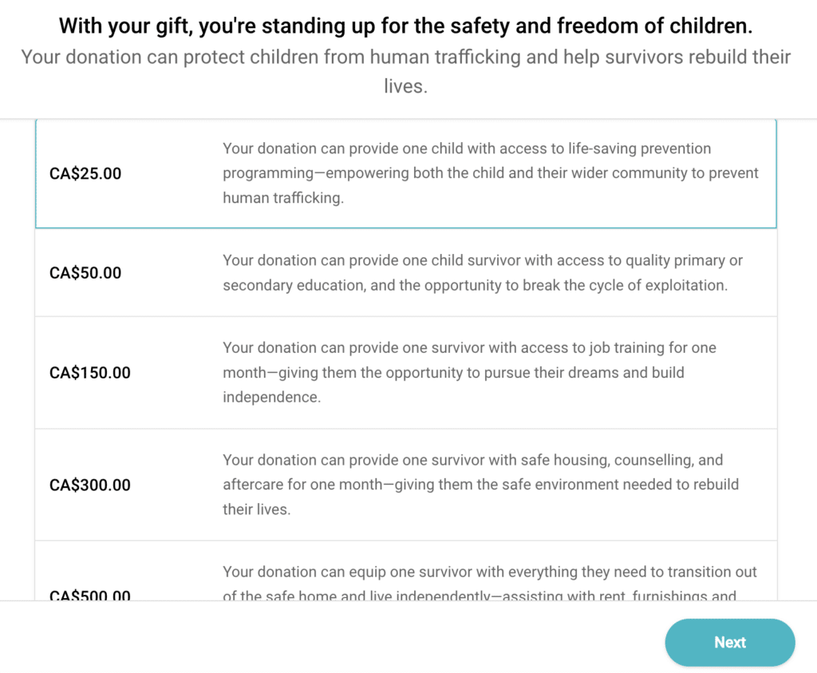The height and width of the screenshot is (673, 817).
Task: Click the CA$150.00 amount label
Action: coord(89,373)
